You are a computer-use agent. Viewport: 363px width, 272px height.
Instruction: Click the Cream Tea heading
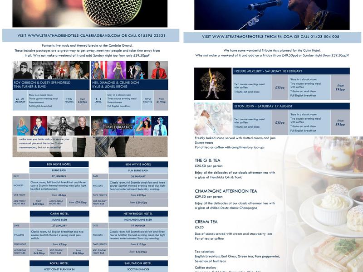click(x=206, y=222)
